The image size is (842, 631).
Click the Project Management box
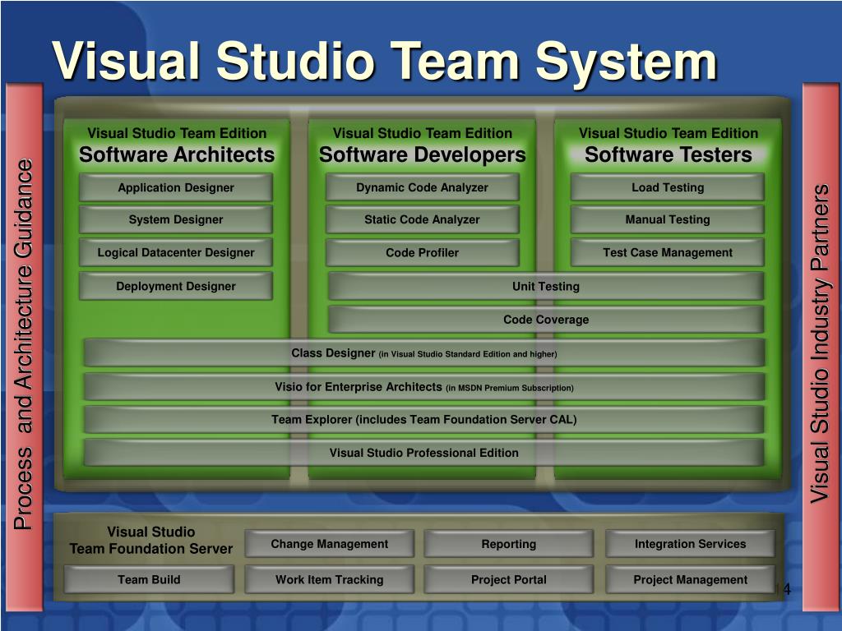tap(690, 579)
